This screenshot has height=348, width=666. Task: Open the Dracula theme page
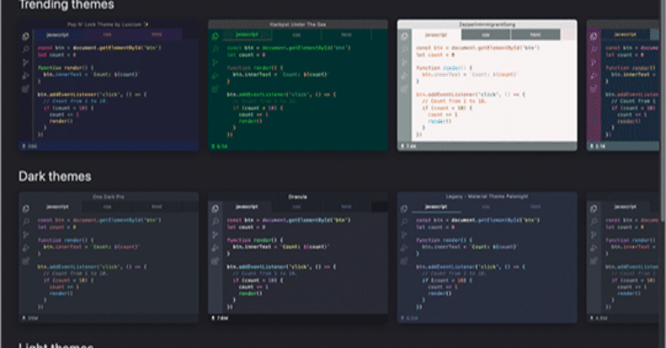point(298,196)
